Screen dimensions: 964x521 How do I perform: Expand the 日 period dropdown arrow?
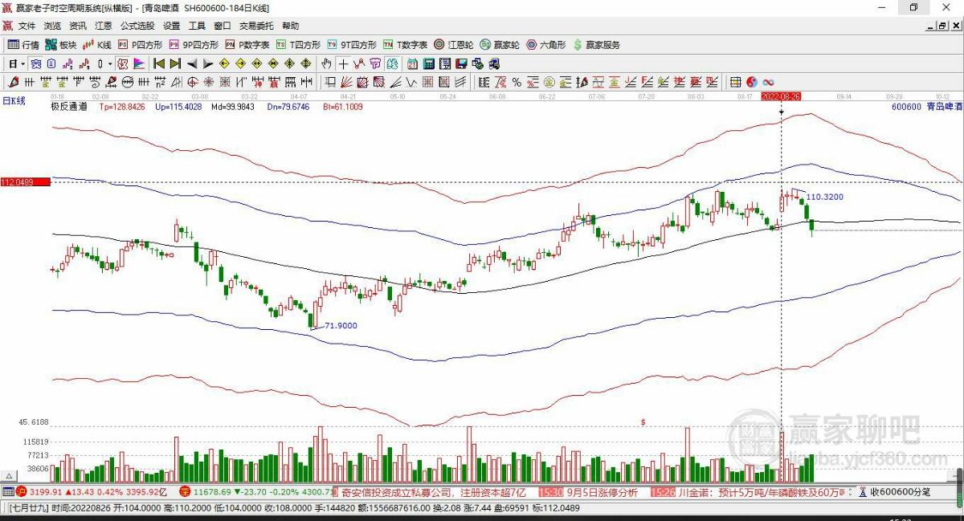point(22,63)
